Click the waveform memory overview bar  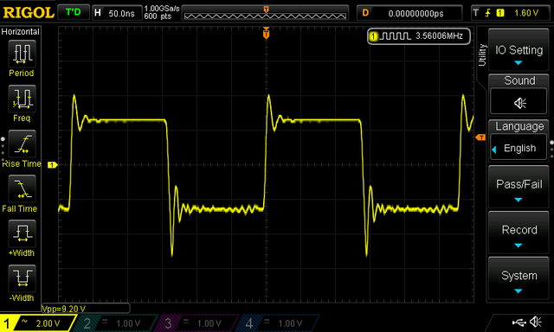pos(265,13)
